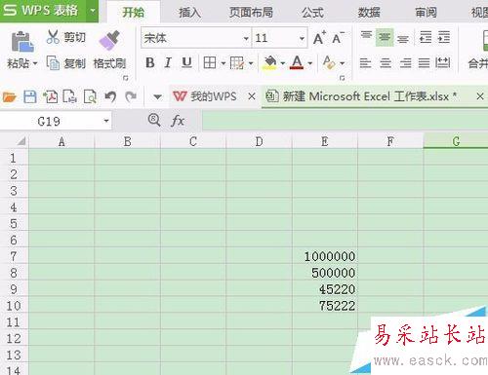Click the clear formatting eraser icon
The width and height of the screenshot is (488, 375).
329,62
